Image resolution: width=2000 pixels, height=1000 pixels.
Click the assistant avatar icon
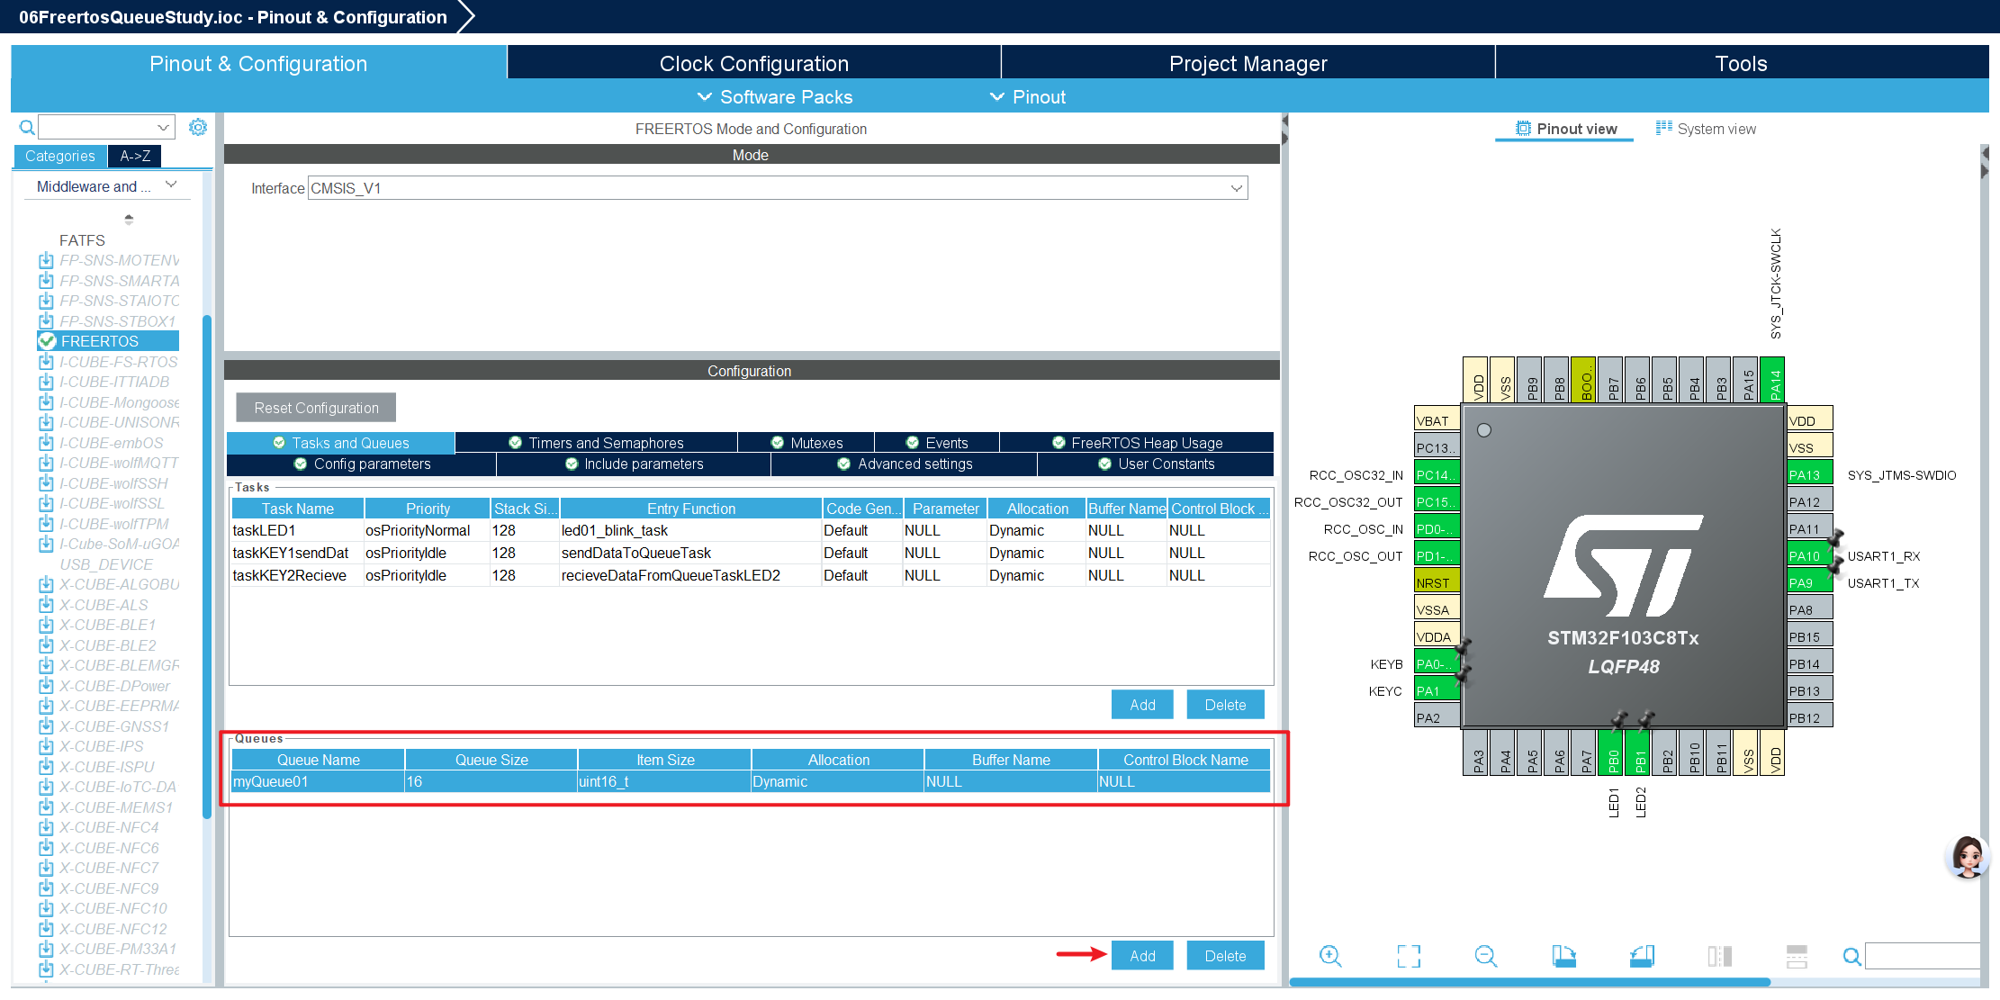coord(1968,856)
